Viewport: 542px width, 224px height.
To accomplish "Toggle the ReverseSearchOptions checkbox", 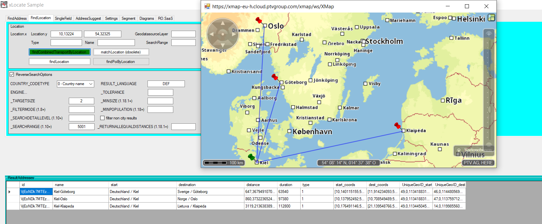I will click(x=12, y=75).
